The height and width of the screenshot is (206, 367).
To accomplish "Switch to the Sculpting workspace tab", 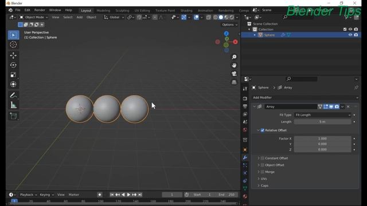I will (122, 10).
